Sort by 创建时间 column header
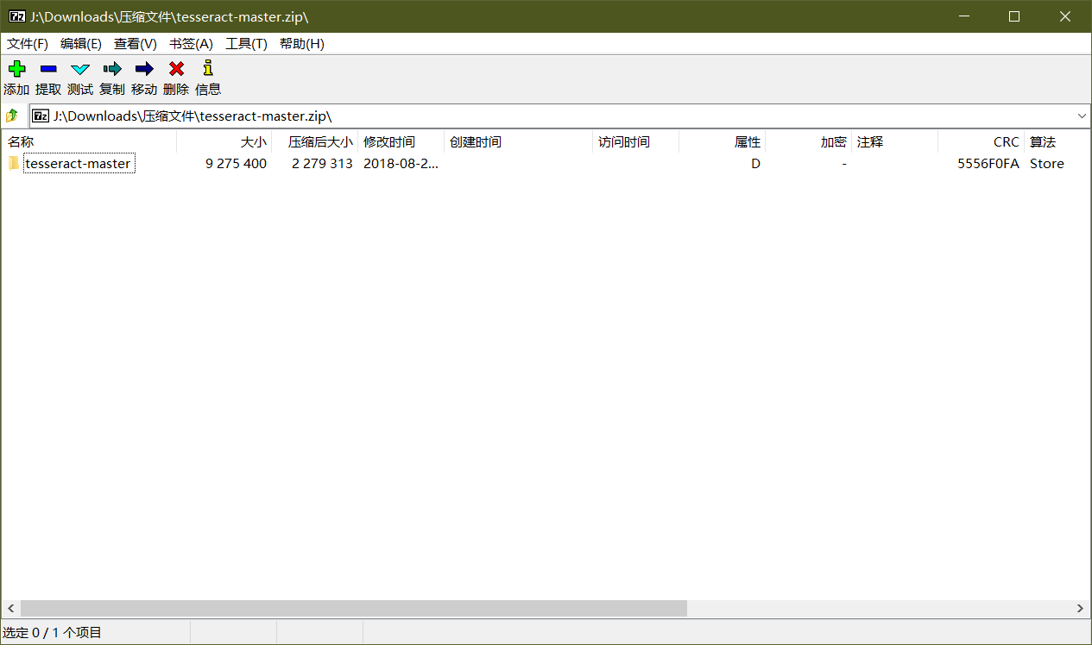This screenshot has height=645, width=1092. coord(519,142)
